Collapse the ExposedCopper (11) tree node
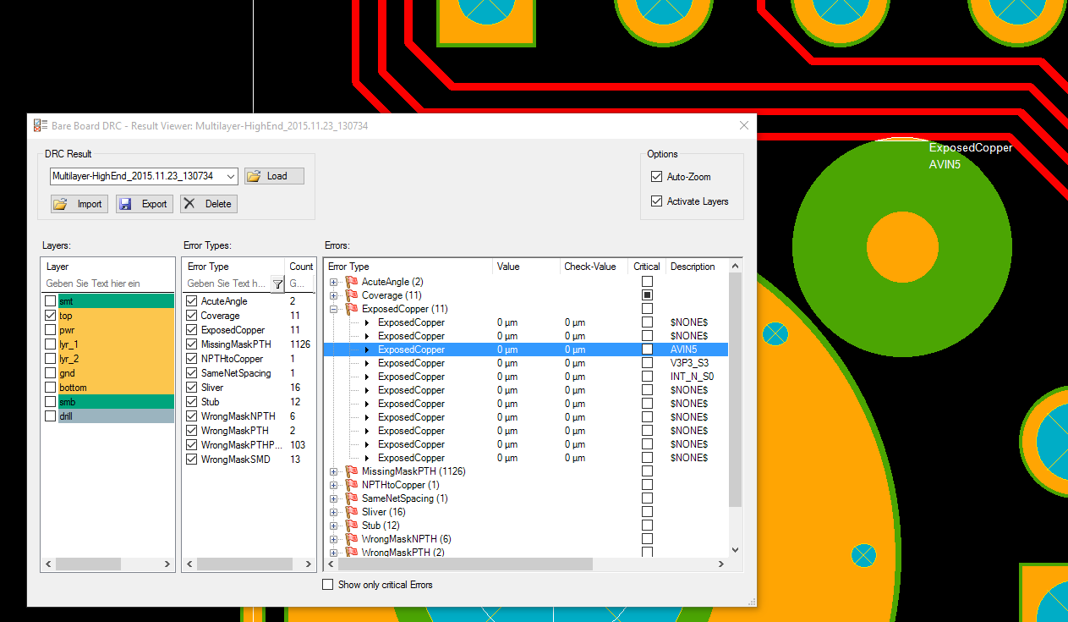 pos(334,309)
